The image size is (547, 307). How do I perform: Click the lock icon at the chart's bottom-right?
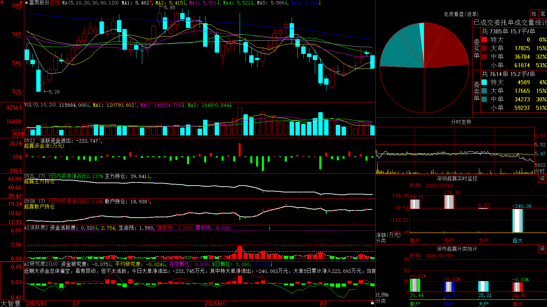(x=373, y=303)
